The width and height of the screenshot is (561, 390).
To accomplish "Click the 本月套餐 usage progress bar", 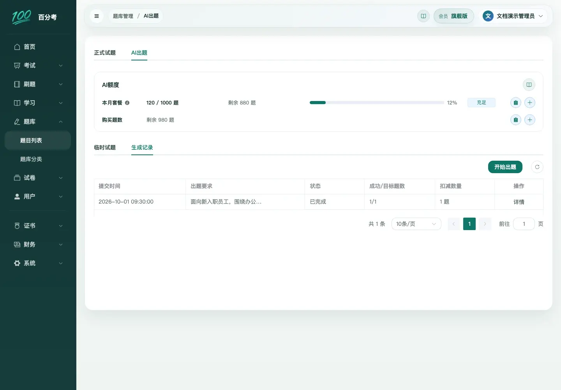I will click(377, 103).
